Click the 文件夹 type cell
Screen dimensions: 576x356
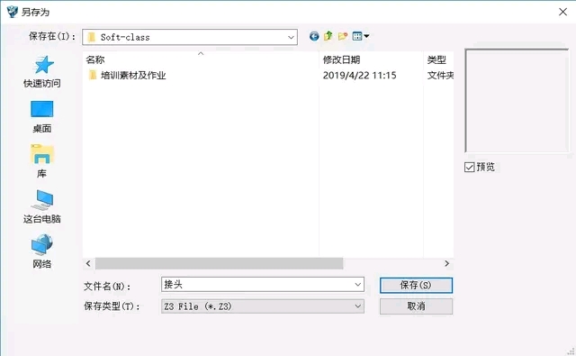coord(440,76)
